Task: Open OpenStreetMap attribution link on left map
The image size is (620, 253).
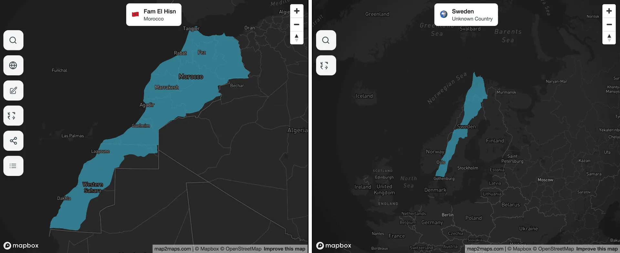Action: 241,249
